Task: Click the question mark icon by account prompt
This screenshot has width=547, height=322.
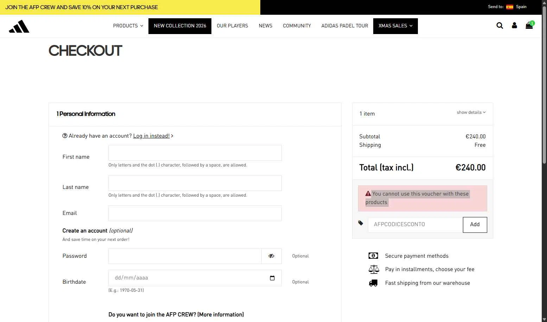Action: pos(65,136)
